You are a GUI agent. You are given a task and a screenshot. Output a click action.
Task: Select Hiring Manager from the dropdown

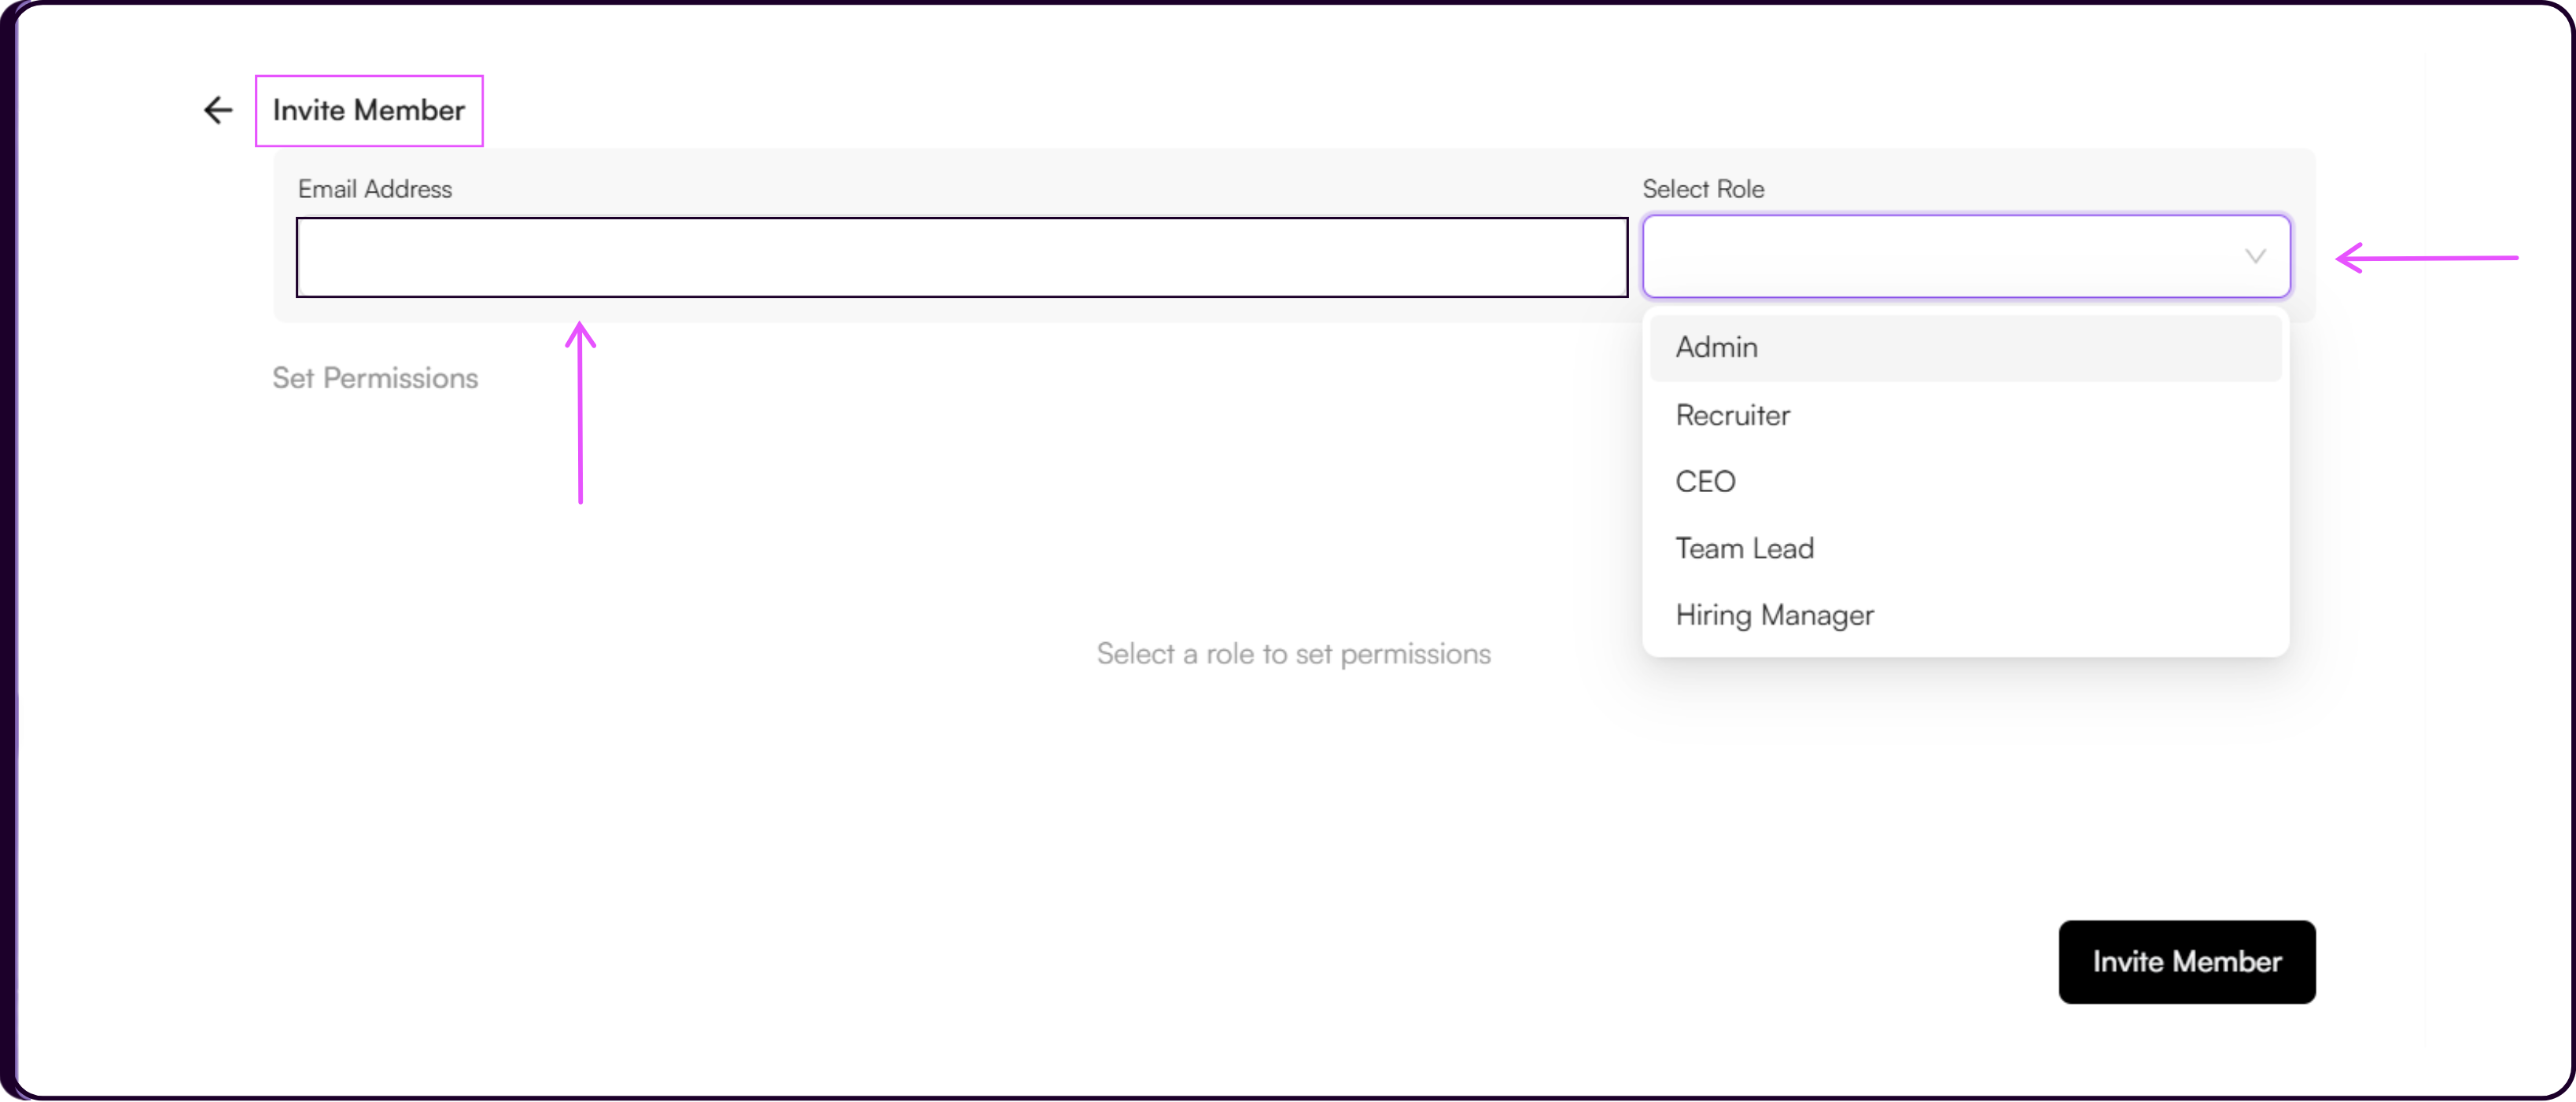1966,615
